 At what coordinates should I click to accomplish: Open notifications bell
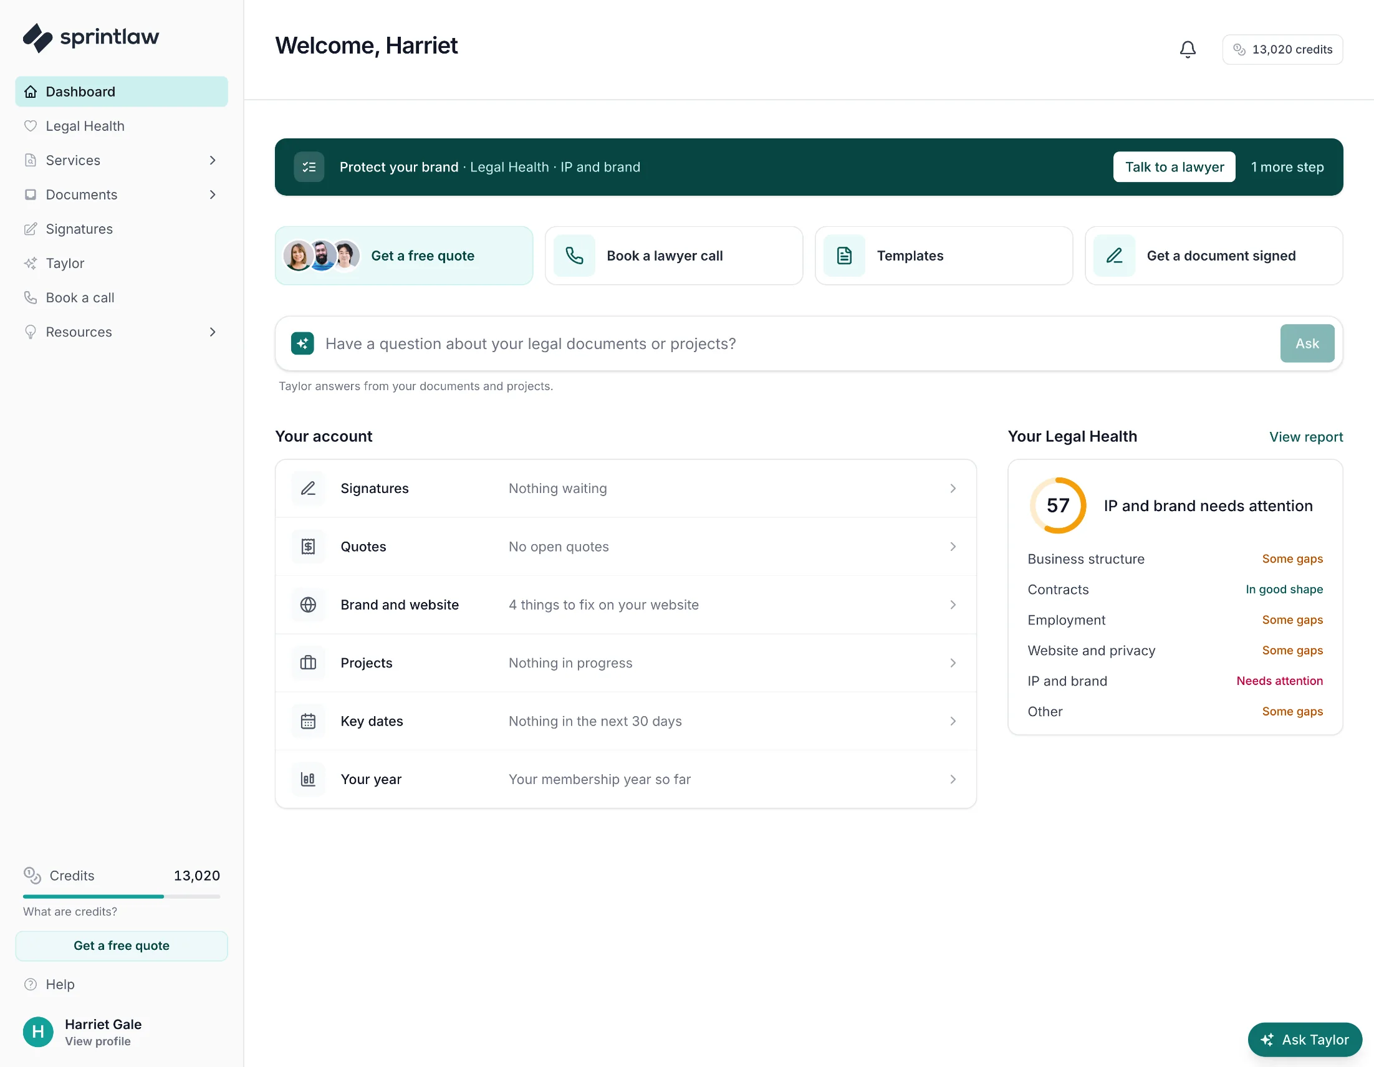[1187, 50]
